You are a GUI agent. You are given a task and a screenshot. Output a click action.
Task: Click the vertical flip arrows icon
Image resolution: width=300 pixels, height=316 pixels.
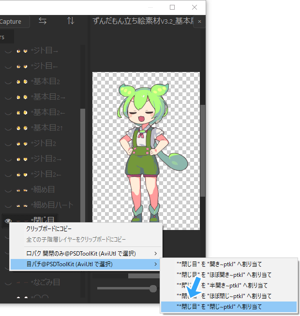coord(71,21)
